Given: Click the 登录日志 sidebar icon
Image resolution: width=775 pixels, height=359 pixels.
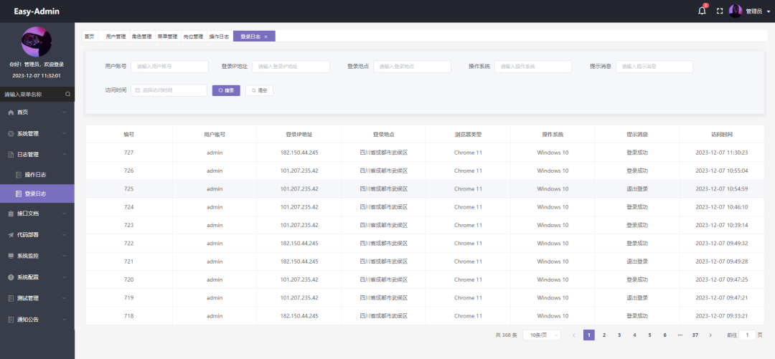Looking at the screenshot, I should click(18, 193).
